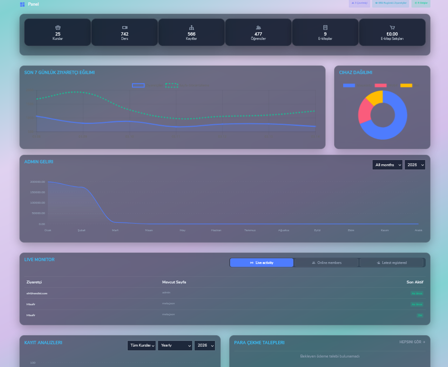This screenshot has width=448, height=367.
Task: Open the All months dropdown in Admin Geliri
Action: (387, 165)
